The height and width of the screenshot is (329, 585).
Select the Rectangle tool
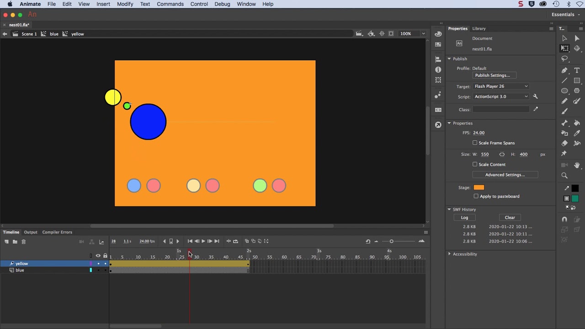[577, 80]
